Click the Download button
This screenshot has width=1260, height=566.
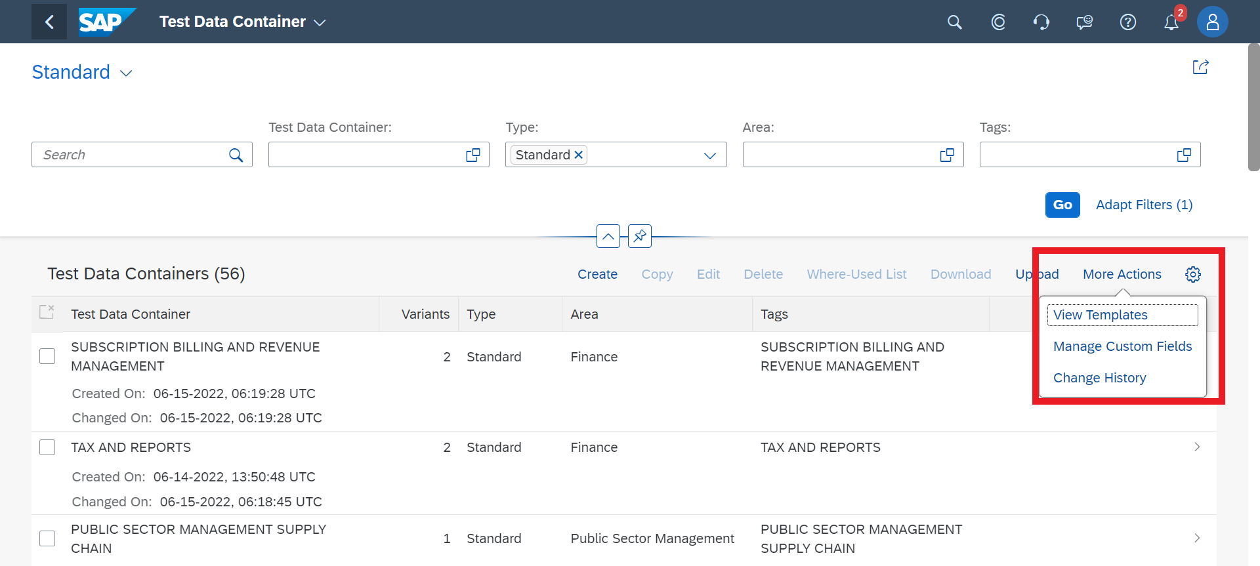[x=961, y=274]
